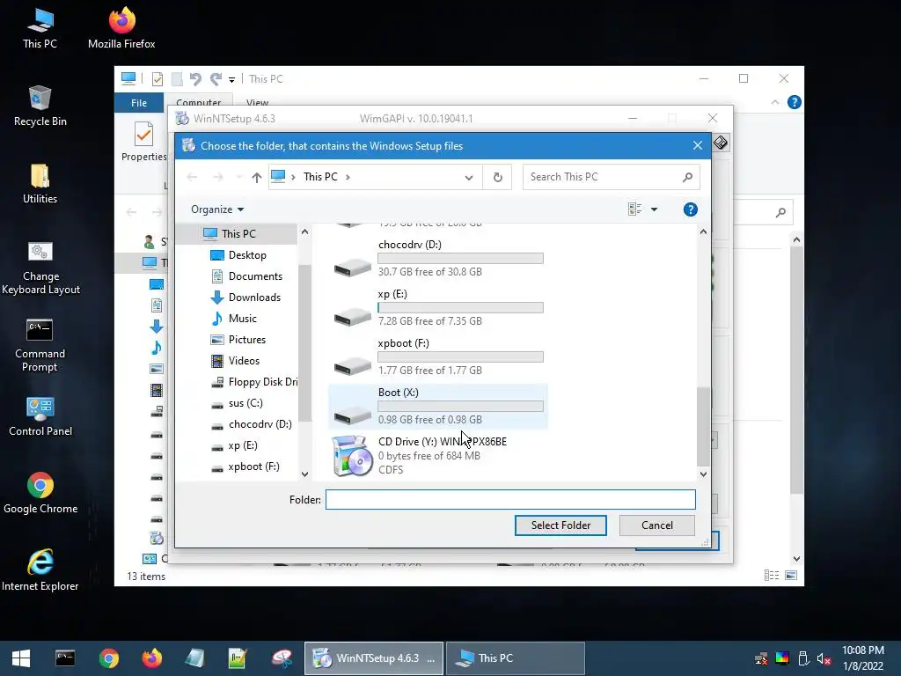Select Pictures in navigation tree
The image size is (901, 676).
[246, 340]
